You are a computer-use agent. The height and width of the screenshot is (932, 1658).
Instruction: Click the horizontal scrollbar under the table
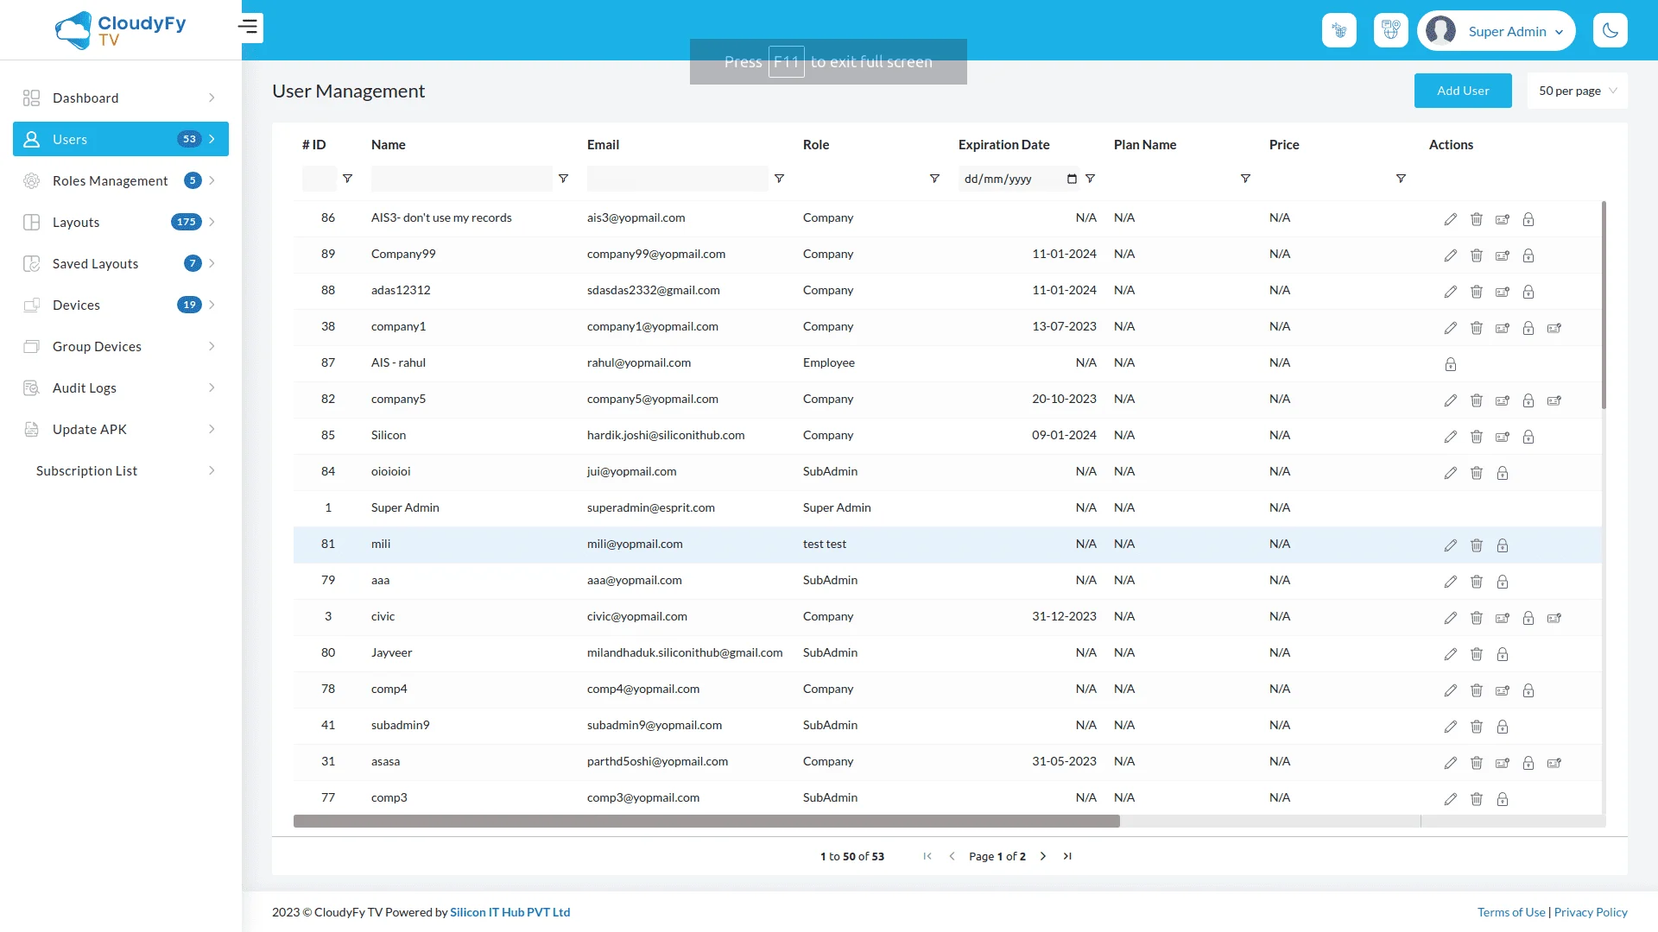point(706,822)
